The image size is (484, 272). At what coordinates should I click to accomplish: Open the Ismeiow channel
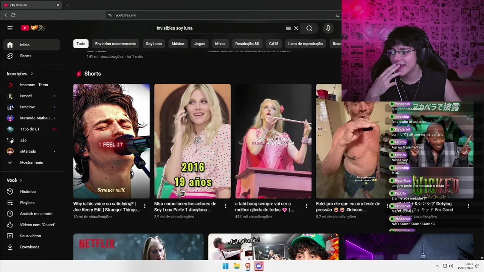click(x=32, y=107)
